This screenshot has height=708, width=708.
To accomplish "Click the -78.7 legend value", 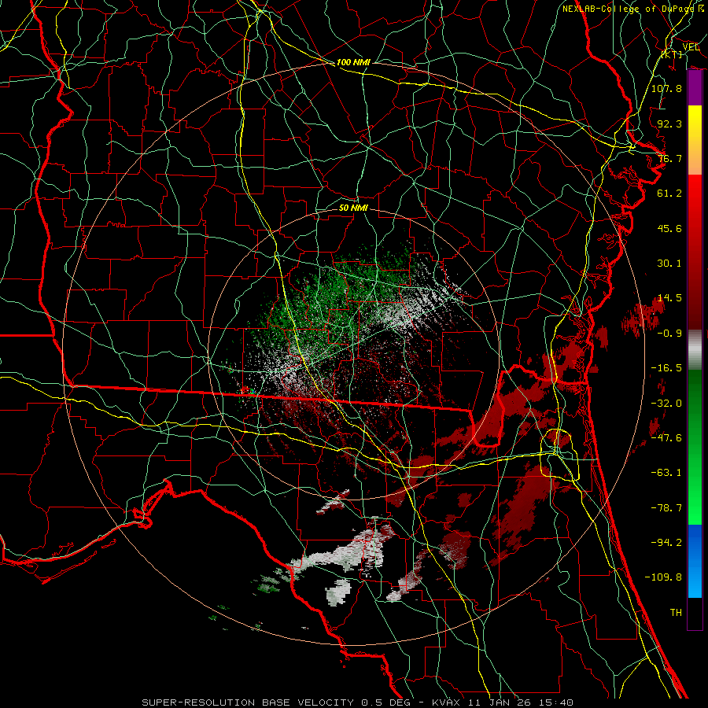I will coord(666,508).
